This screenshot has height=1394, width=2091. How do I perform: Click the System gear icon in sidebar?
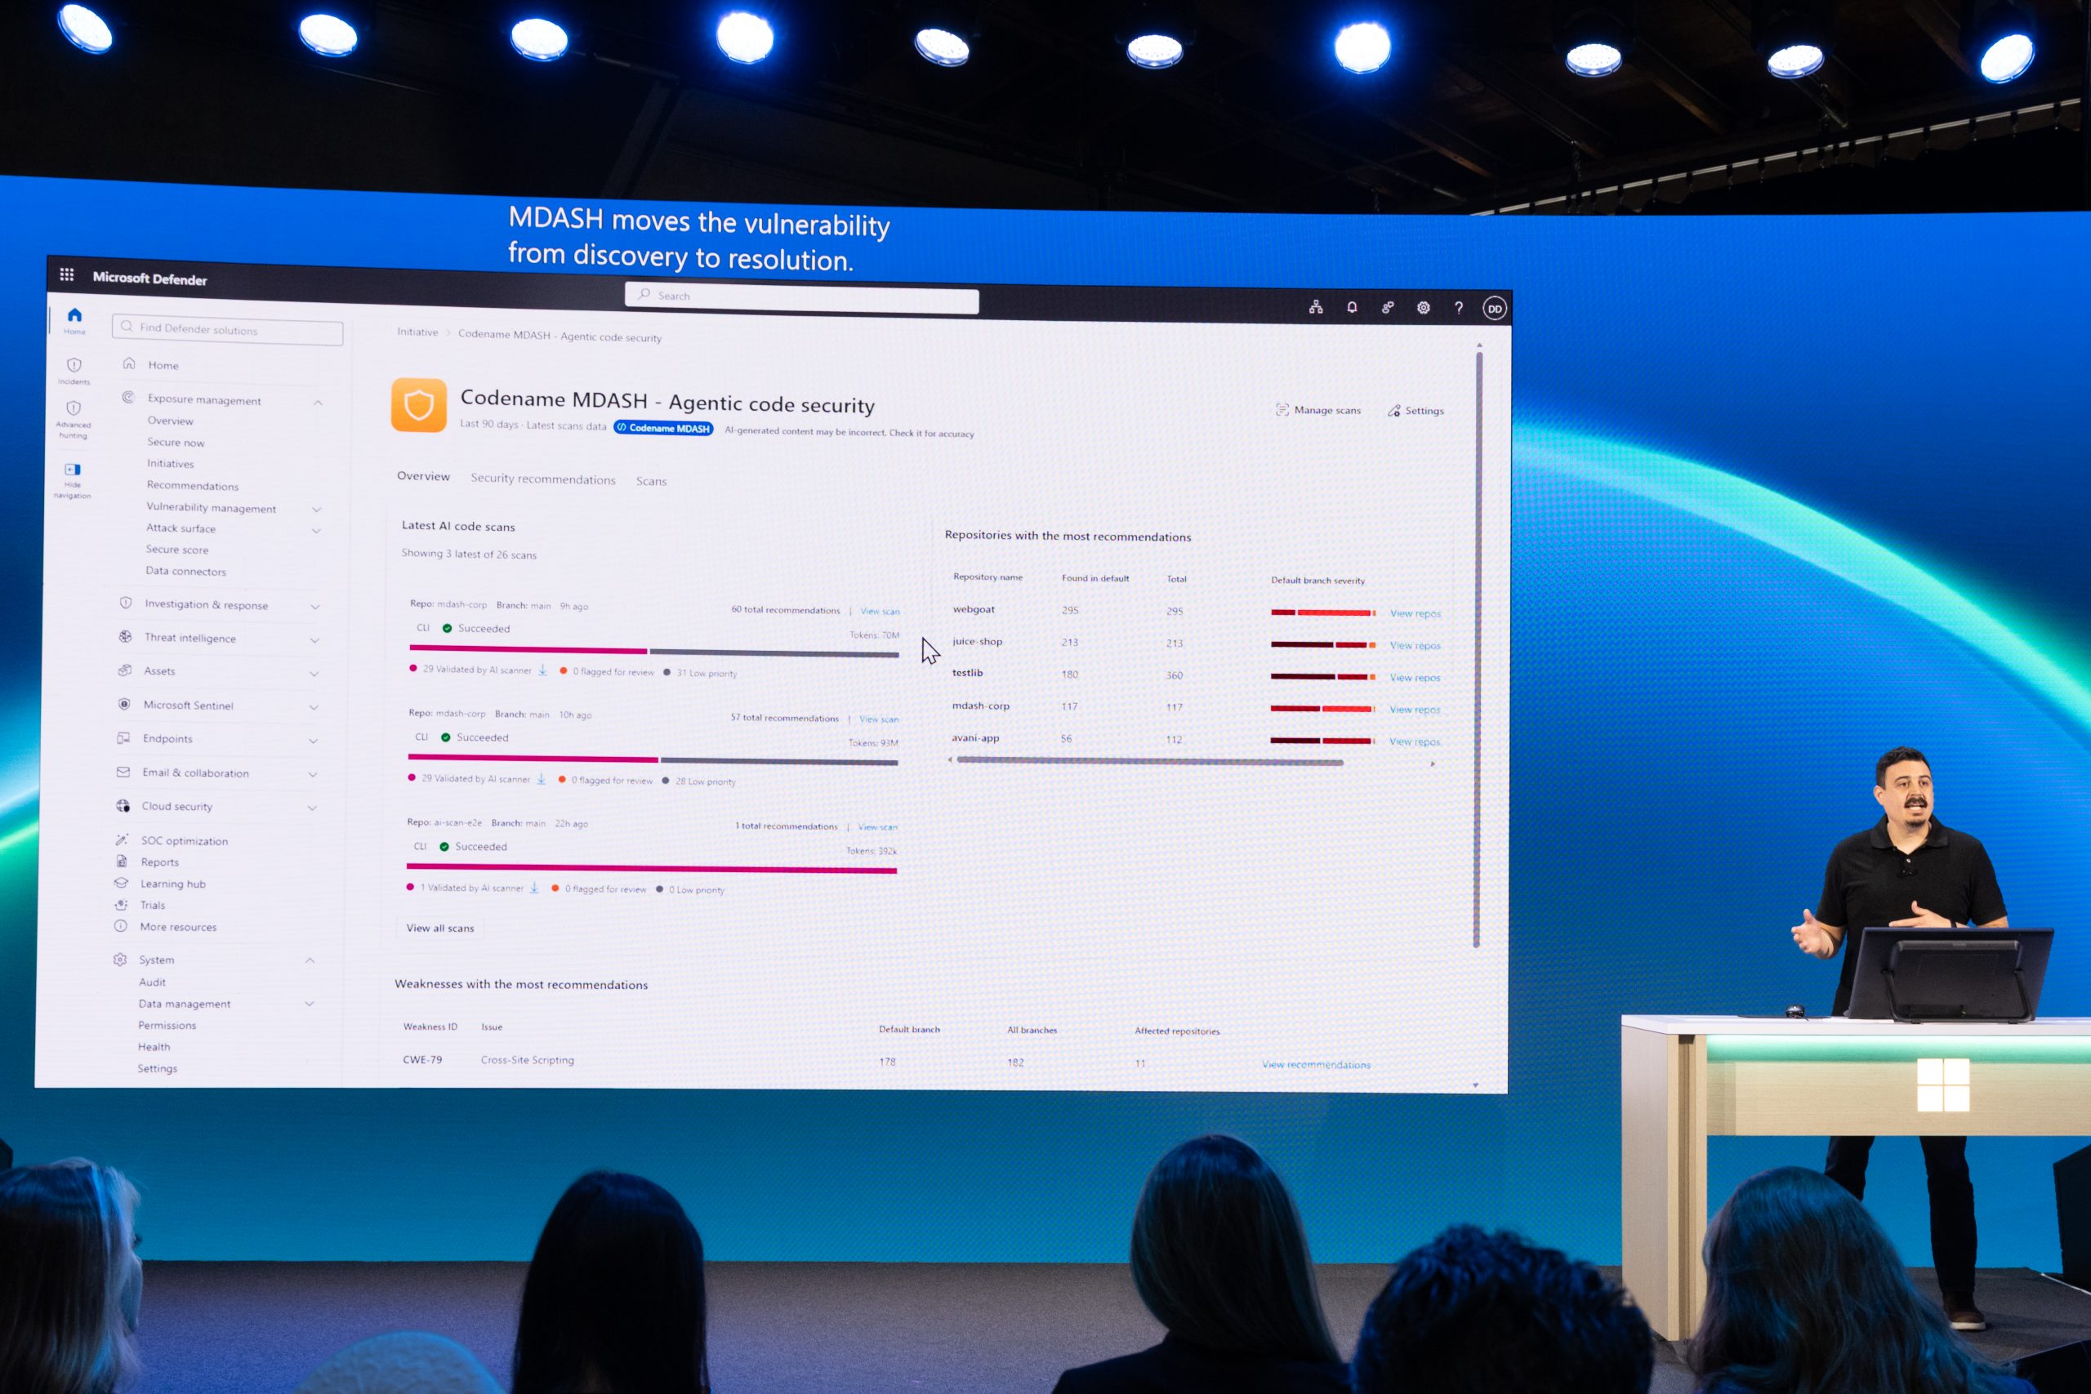(x=120, y=960)
